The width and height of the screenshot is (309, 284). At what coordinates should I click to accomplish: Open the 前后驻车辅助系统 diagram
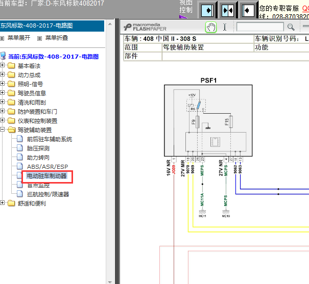[x=50, y=139]
